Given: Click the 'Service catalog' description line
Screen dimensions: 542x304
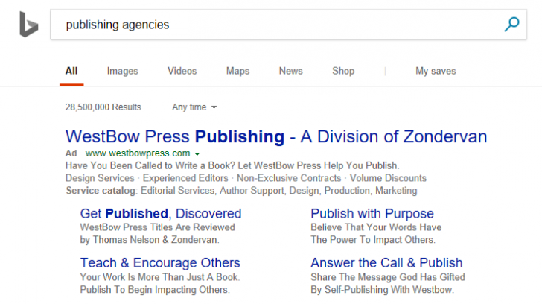Looking at the screenshot, I should pos(242,191).
